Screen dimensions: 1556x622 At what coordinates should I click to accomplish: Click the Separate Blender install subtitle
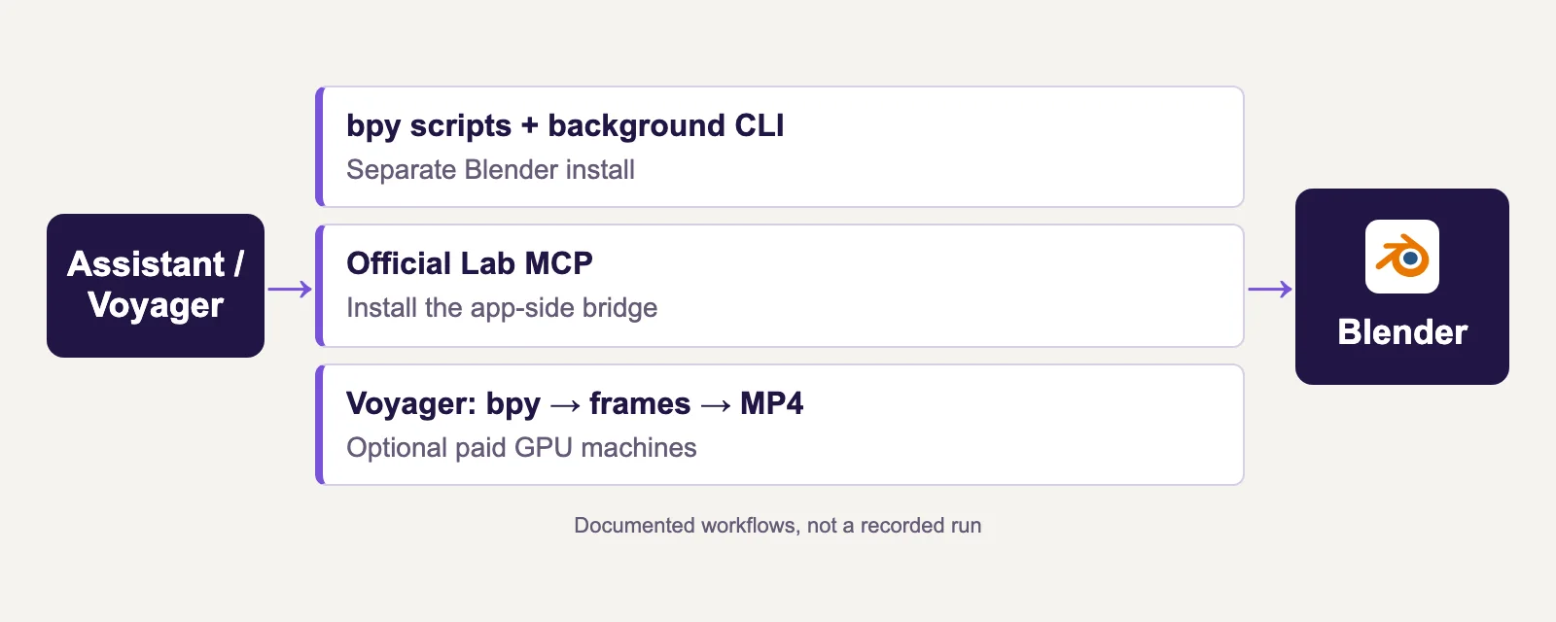pyautogui.click(x=490, y=170)
